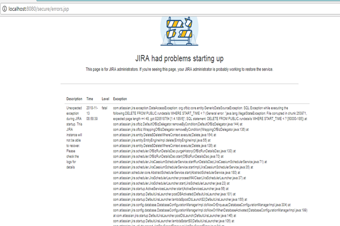This screenshot has height=226, width=340.
Task: Click the Time column header
Action: 90,99
